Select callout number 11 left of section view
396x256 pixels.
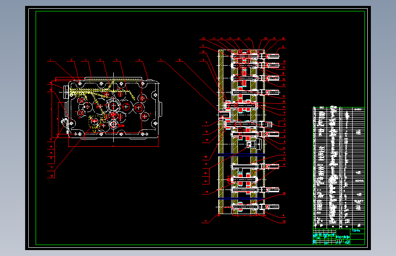[203, 46]
